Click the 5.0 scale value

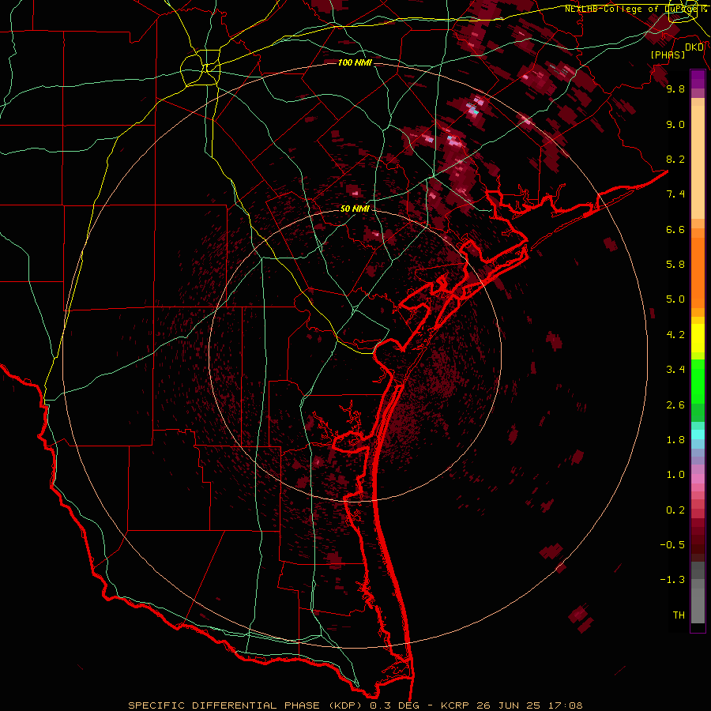tap(675, 299)
